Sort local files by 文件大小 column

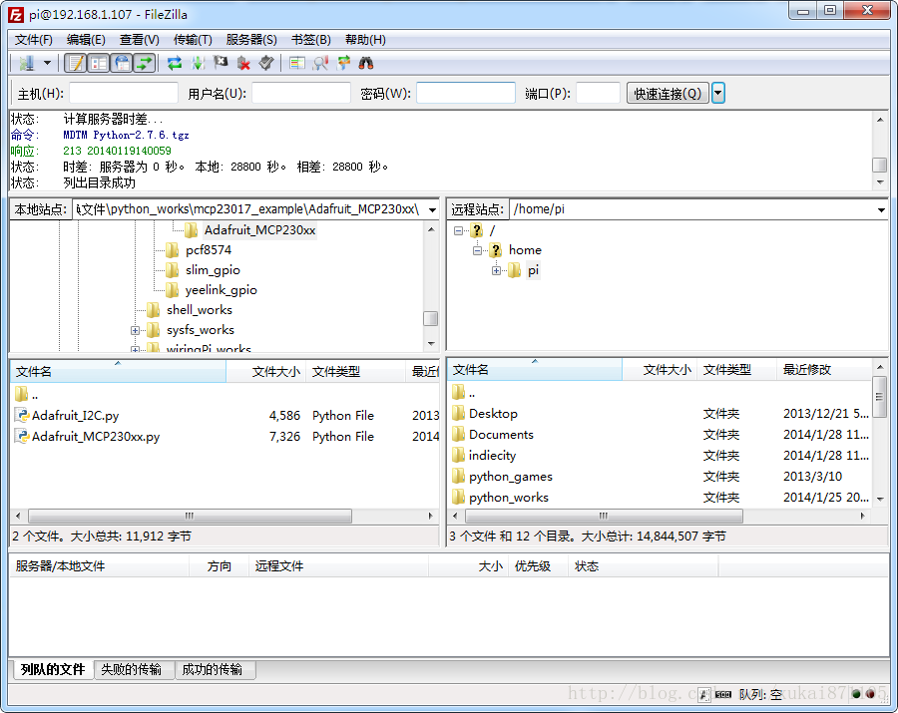[x=266, y=372]
